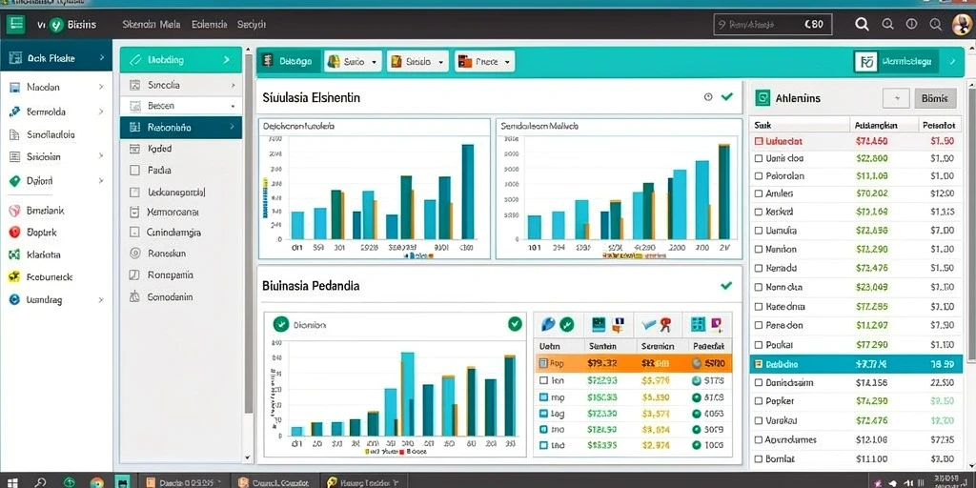Click the Daiago toolbar button
The width and height of the screenshot is (976, 488).
tap(290, 62)
